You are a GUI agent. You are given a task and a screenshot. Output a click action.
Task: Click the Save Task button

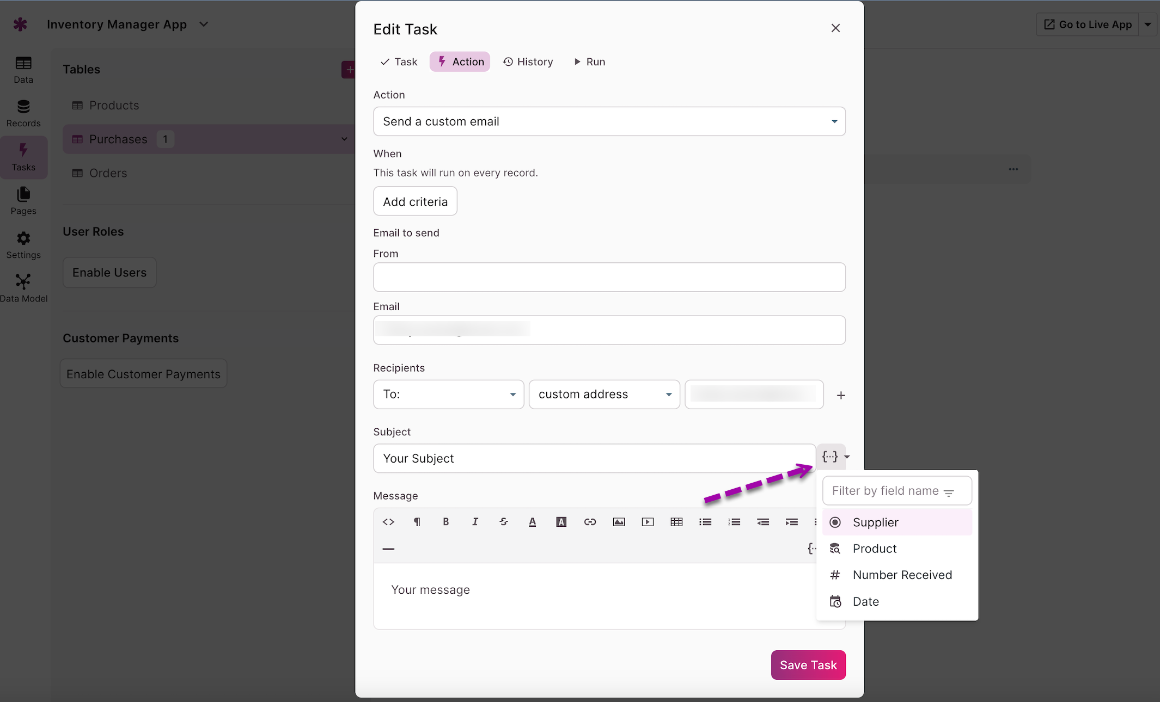tap(808, 665)
